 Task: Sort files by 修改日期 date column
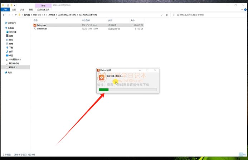click(x=86, y=20)
